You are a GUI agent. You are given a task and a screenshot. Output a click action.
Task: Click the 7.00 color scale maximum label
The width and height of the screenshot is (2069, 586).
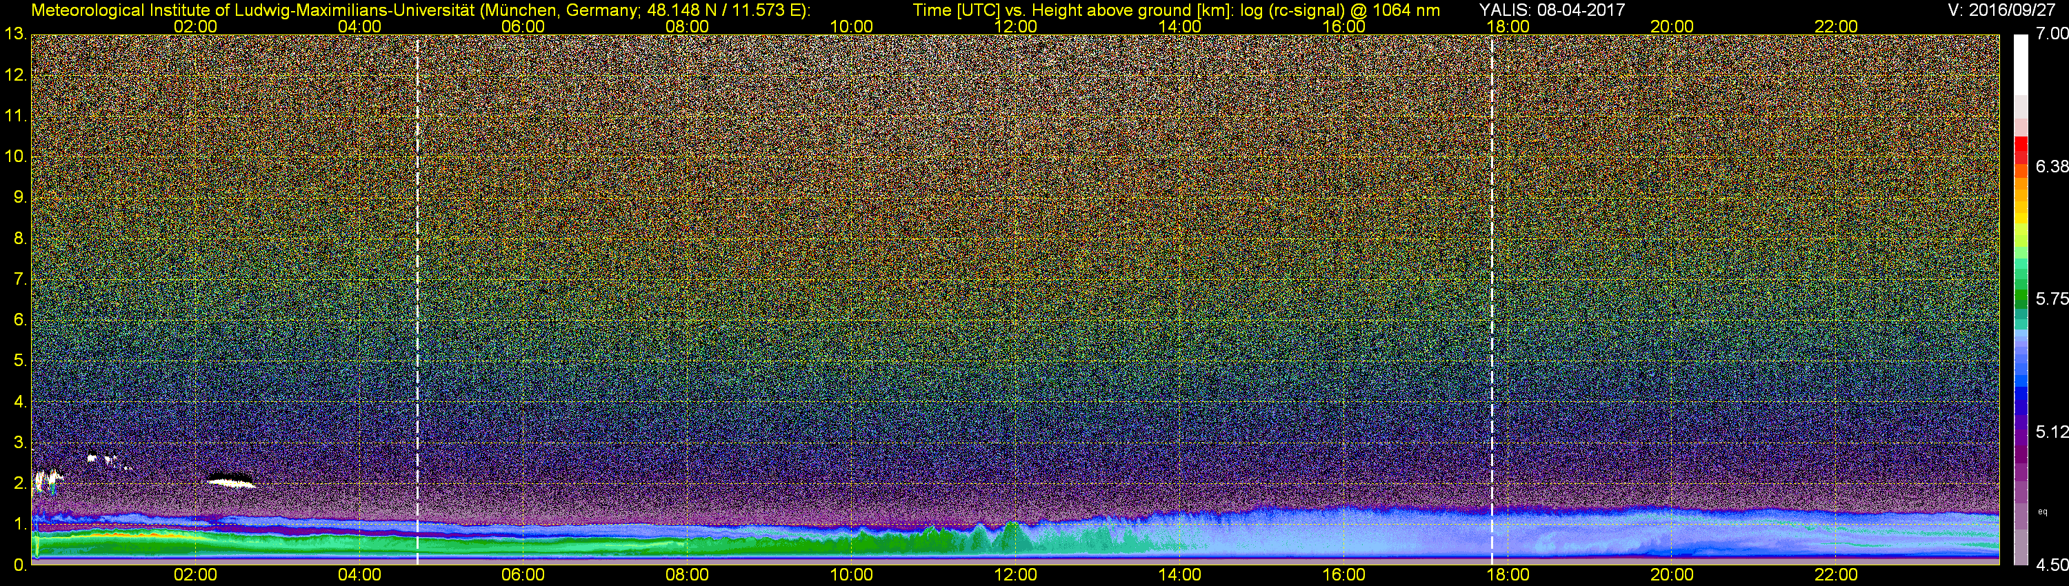2052,34
